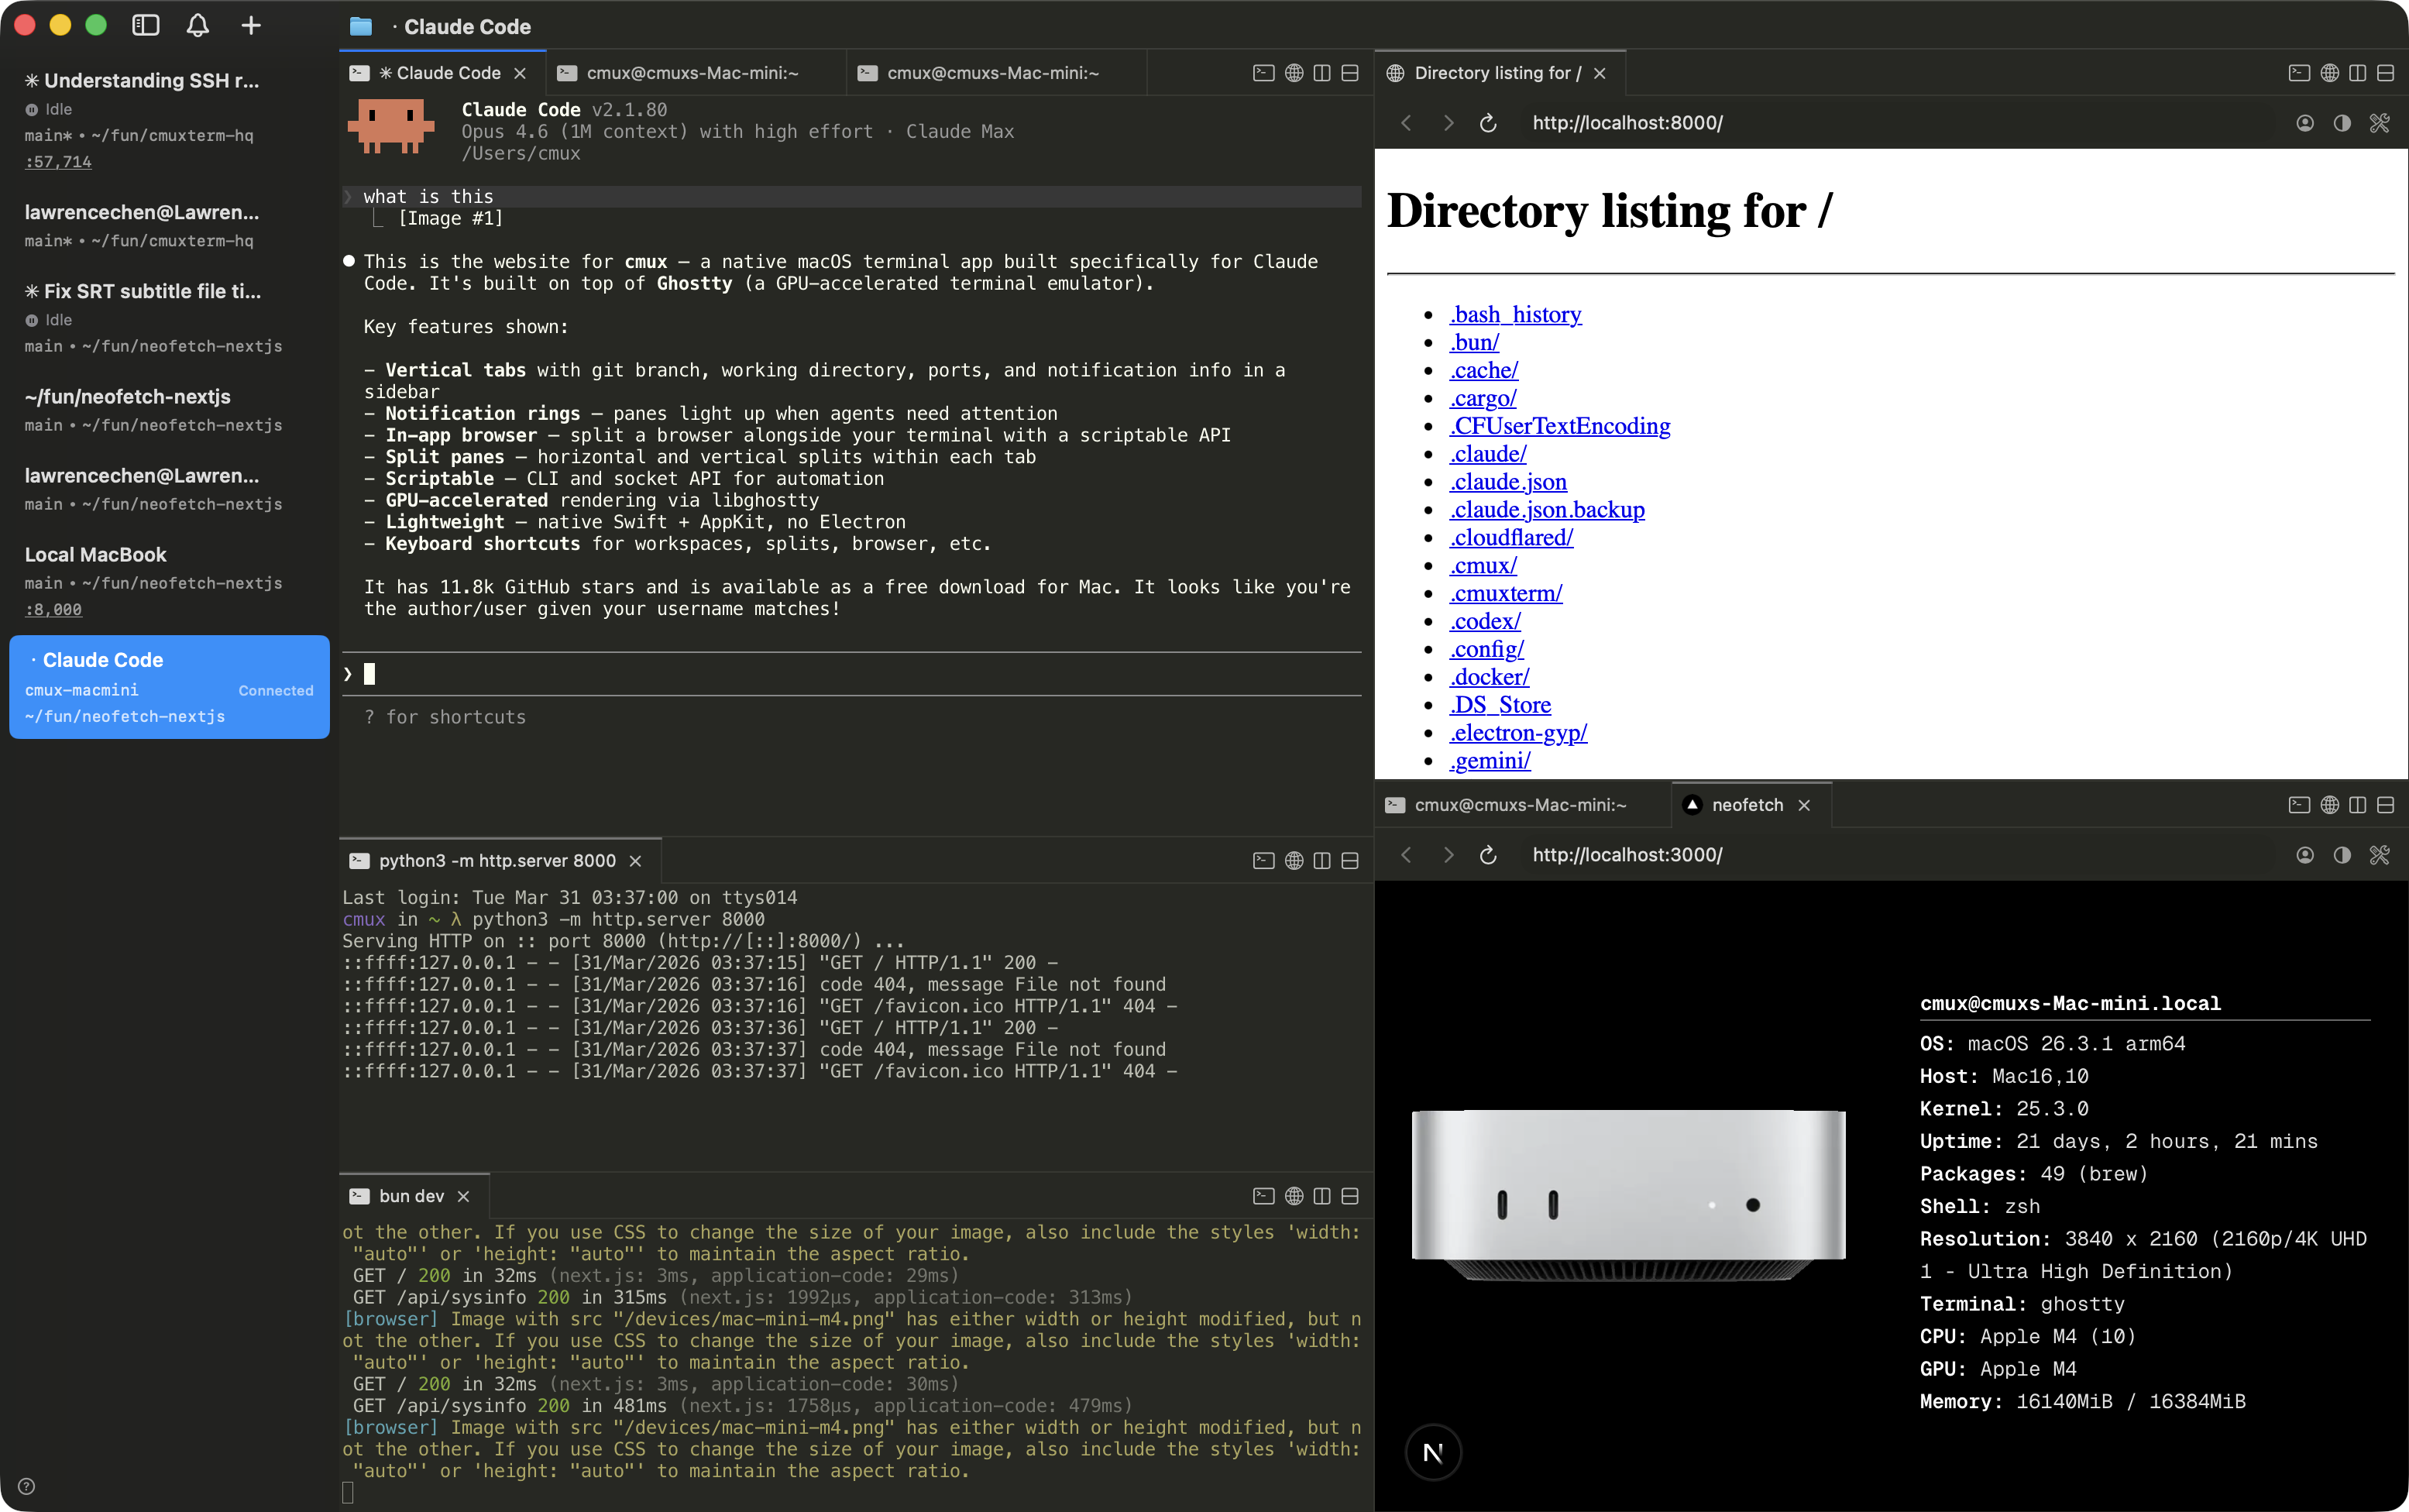The width and height of the screenshot is (2409, 1512).
Task: Reload the localhost:8000 page
Action: click(x=1487, y=123)
